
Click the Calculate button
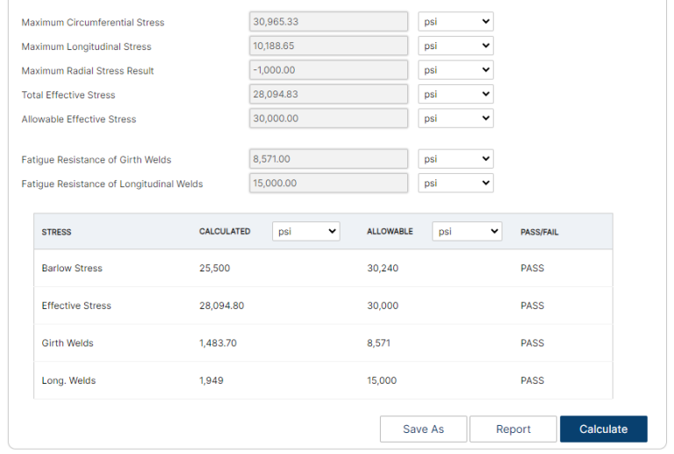tap(603, 429)
